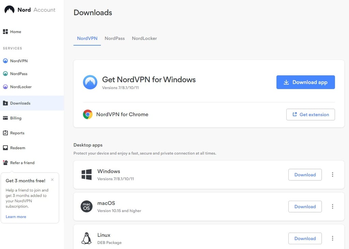Click the green NordPass service icon
The width and height of the screenshot is (349, 249).
(5, 73)
